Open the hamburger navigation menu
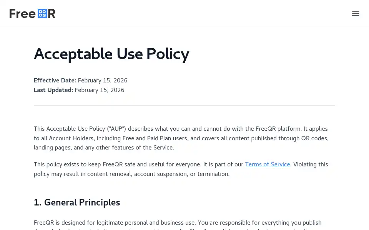369x230 pixels. tap(355, 13)
